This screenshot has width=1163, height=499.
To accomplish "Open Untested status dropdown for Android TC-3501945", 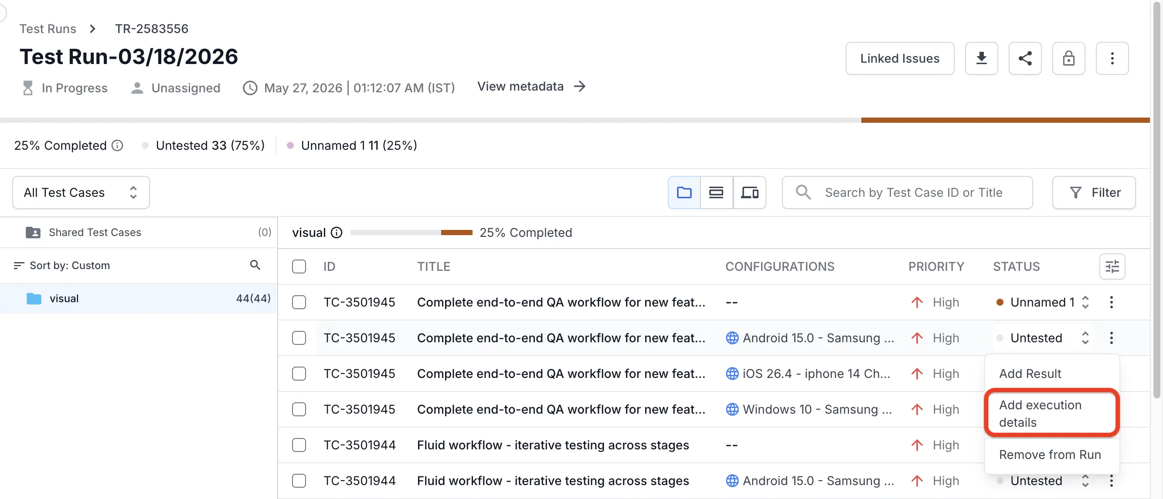I will click(1043, 337).
